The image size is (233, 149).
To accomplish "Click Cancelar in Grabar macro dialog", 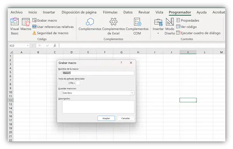I will 126,118.
